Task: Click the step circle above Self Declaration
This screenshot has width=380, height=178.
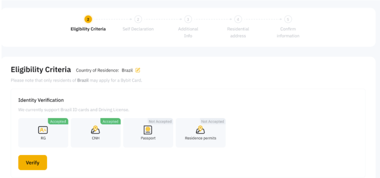Action: 138,19
